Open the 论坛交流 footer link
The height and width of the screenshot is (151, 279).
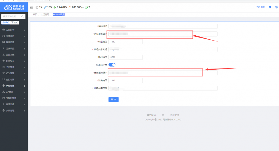pos(175,115)
